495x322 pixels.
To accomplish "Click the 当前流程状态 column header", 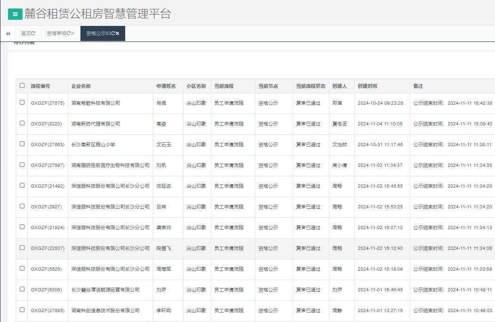I will (311, 86).
